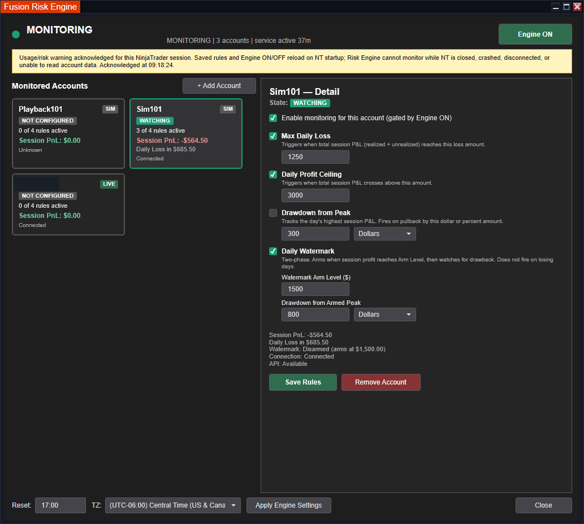Open the TZ time zone dropdown
This screenshot has height=524, width=584.
(x=173, y=505)
